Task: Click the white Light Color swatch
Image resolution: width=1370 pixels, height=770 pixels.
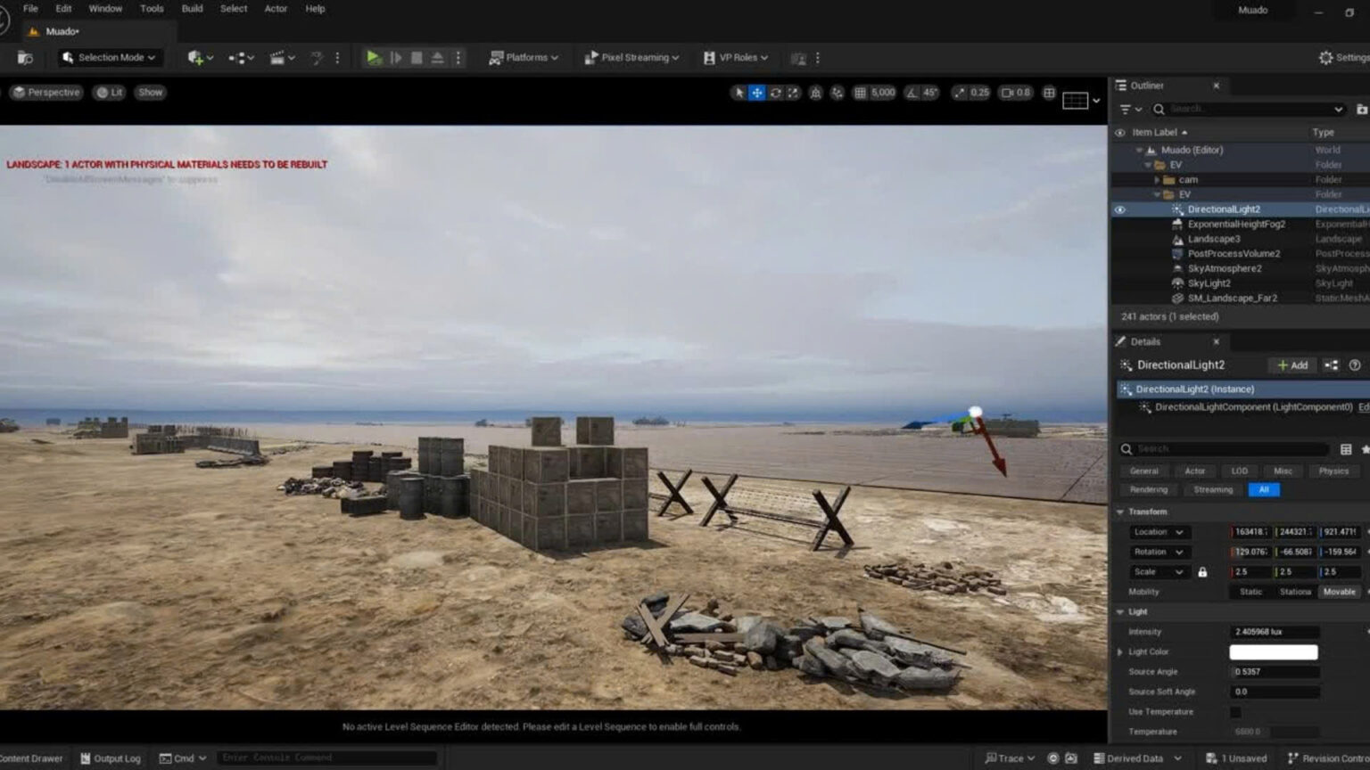Action: tap(1273, 652)
